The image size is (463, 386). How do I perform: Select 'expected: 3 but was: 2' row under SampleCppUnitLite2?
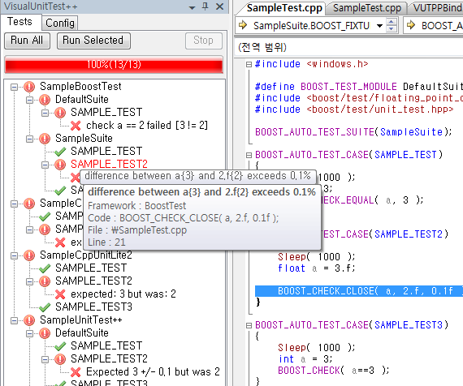pos(123,294)
